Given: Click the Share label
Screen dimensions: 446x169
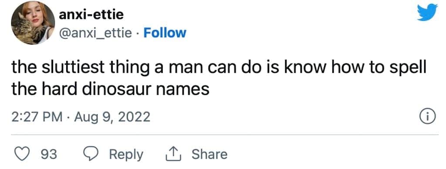Looking at the screenshot, I should (x=209, y=154).
